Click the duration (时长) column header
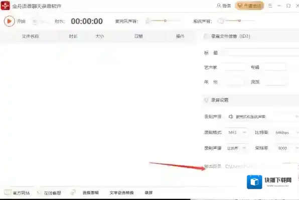299x200 pixels. [73, 36]
